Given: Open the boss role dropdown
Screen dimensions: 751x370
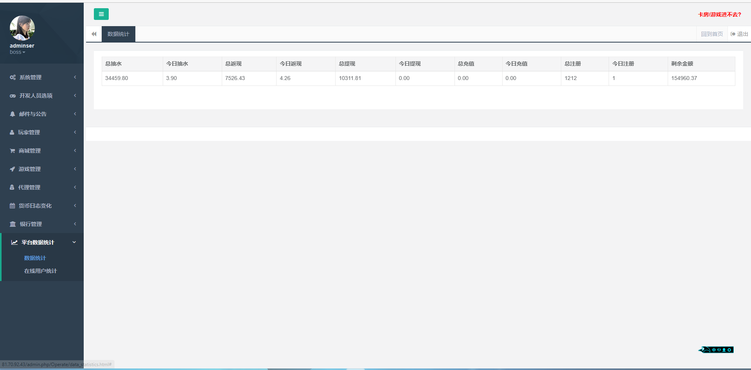Looking at the screenshot, I should pyautogui.click(x=18, y=52).
